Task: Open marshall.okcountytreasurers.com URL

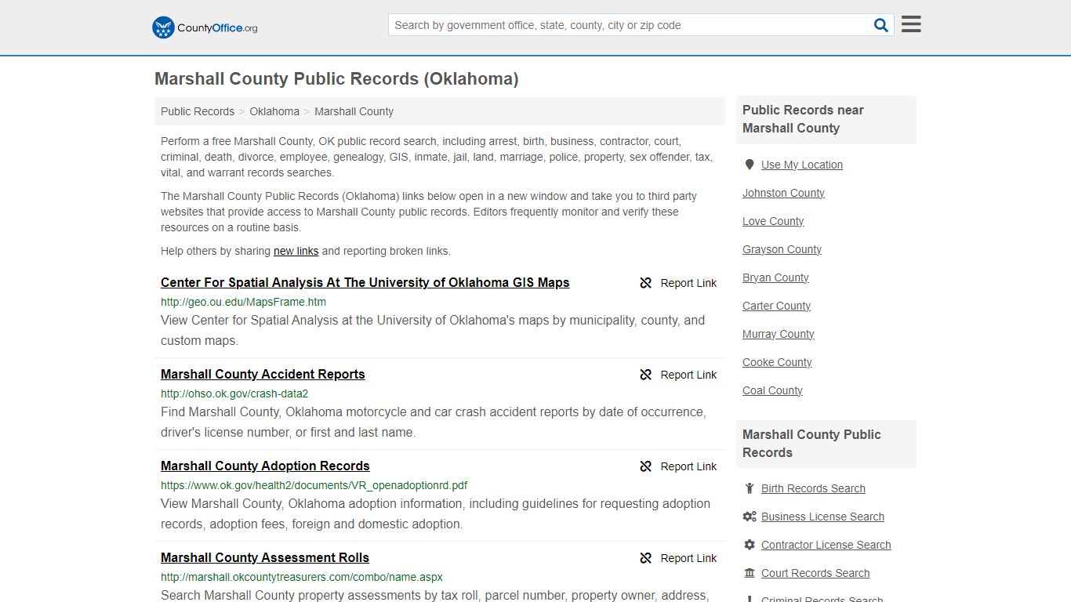Action: tap(302, 577)
